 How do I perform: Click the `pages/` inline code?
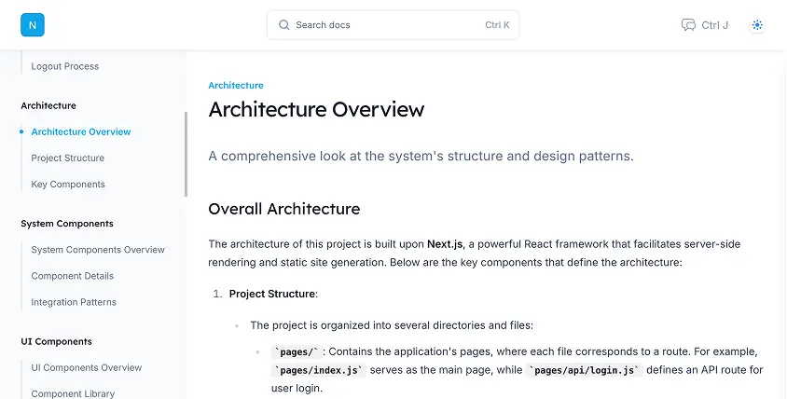pyautogui.click(x=297, y=351)
